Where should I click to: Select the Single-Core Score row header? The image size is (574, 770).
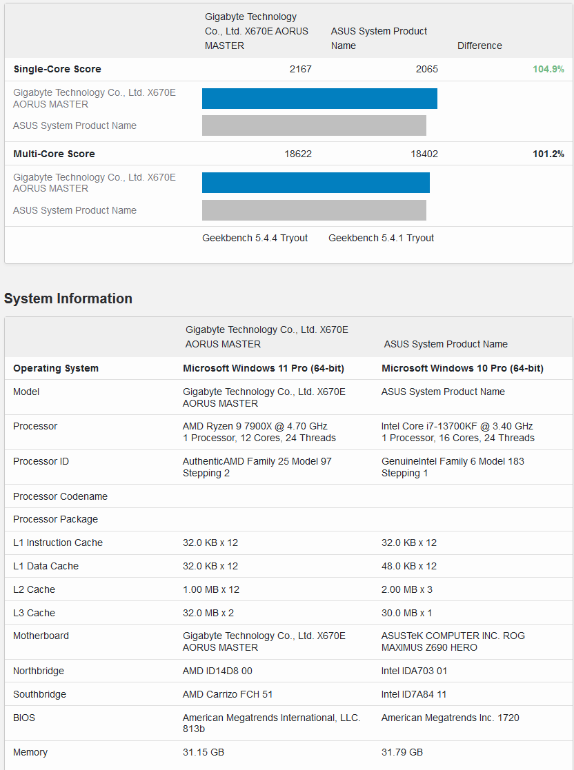point(57,69)
